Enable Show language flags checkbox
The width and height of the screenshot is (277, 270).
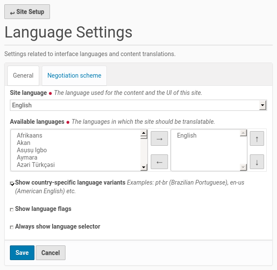[12, 210]
